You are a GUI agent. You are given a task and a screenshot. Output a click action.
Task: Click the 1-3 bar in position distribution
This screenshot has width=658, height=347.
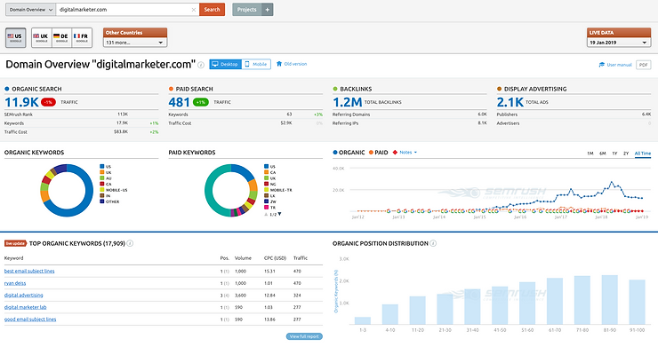pos(363,320)
